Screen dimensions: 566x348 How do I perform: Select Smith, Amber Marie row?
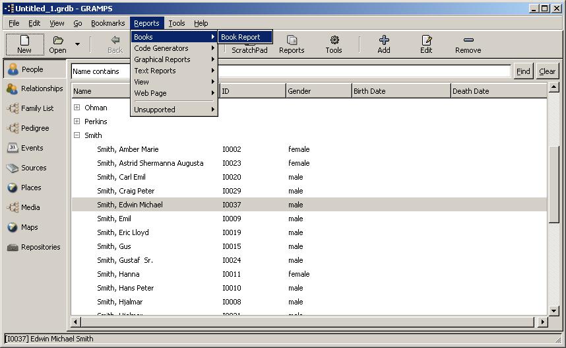point(309,149)
